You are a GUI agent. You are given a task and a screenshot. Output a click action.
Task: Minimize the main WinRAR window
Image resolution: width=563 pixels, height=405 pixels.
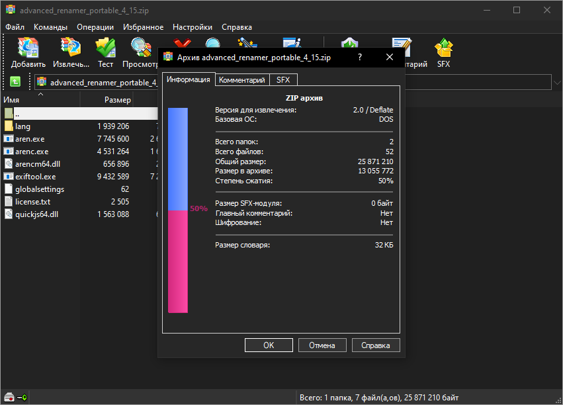[x=487, y=10]
